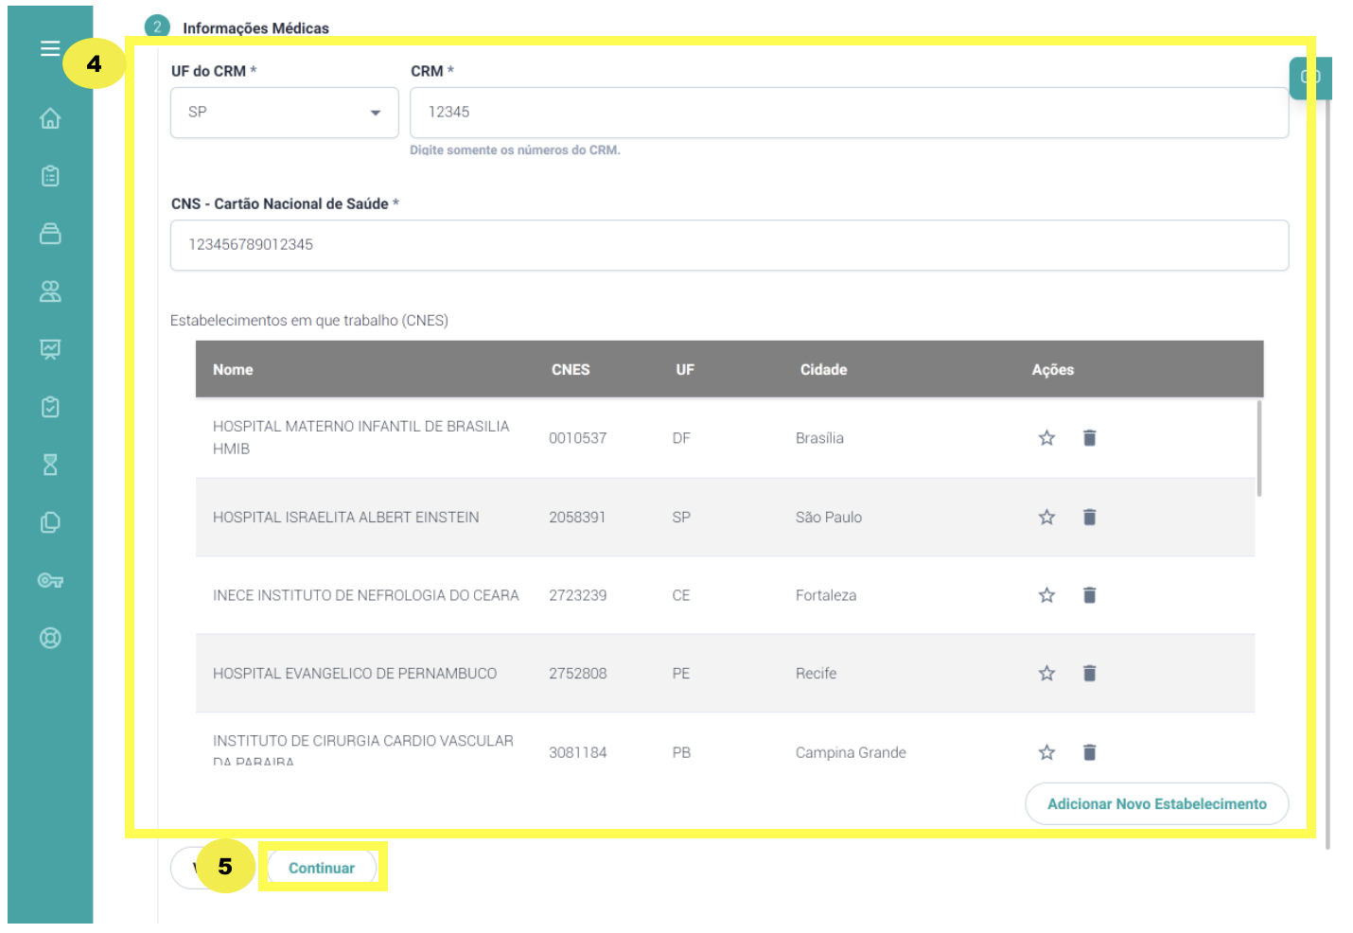Mark INECE Instituto de Nefrologia as favorite
Screen dimensions: 1353x933
(1046, 595)
